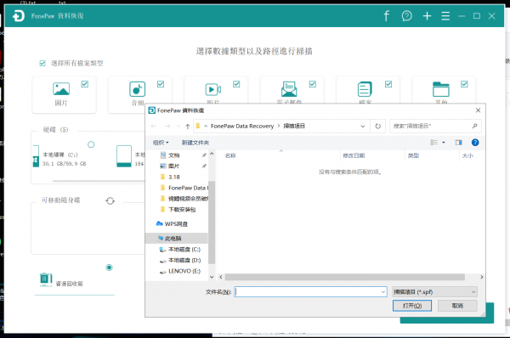This screenshot has height=338, width=510.
Task: Open file dialog help icon
Action: click(x=475, y=143)
